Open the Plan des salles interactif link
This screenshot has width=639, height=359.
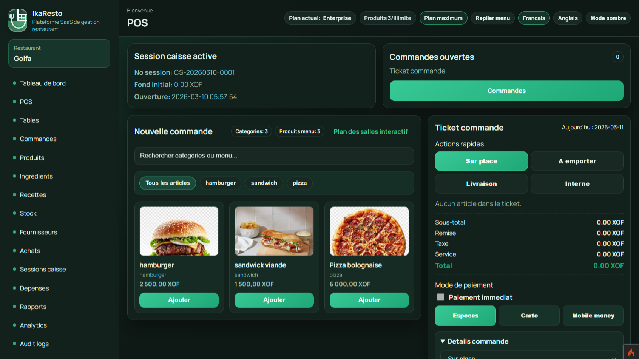pos(370,131)
